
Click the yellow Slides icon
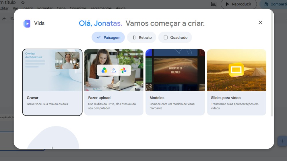click(x=236, y=70)
